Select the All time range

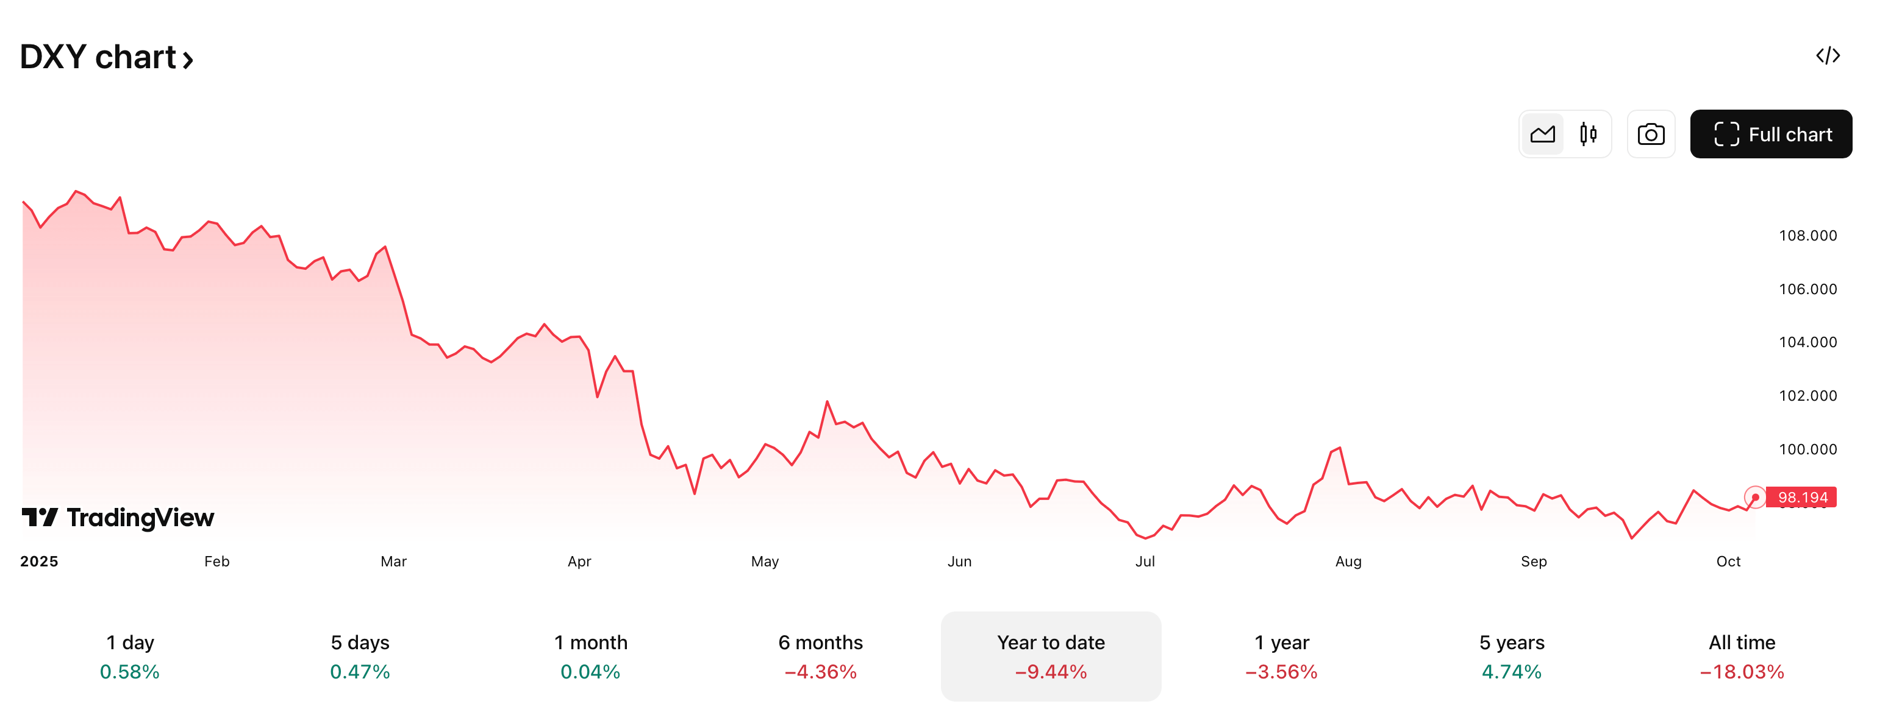click(1742, 656)
